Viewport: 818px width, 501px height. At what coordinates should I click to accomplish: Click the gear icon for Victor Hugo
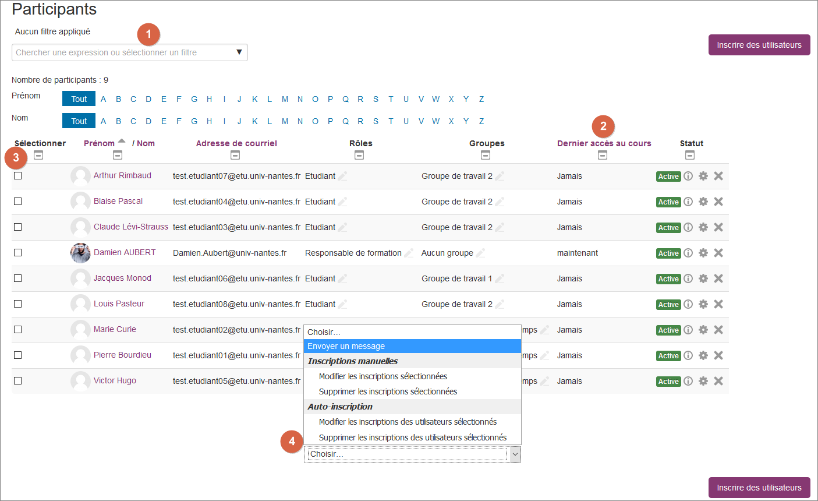tap(703, 381)
